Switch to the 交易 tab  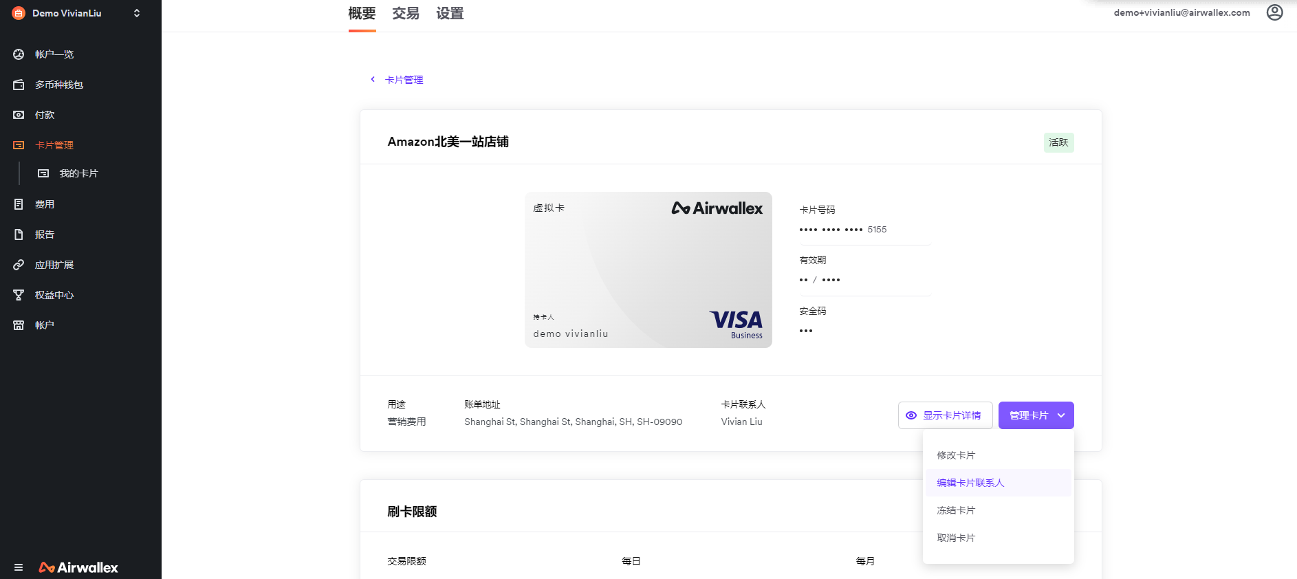[x=406, y=14]
